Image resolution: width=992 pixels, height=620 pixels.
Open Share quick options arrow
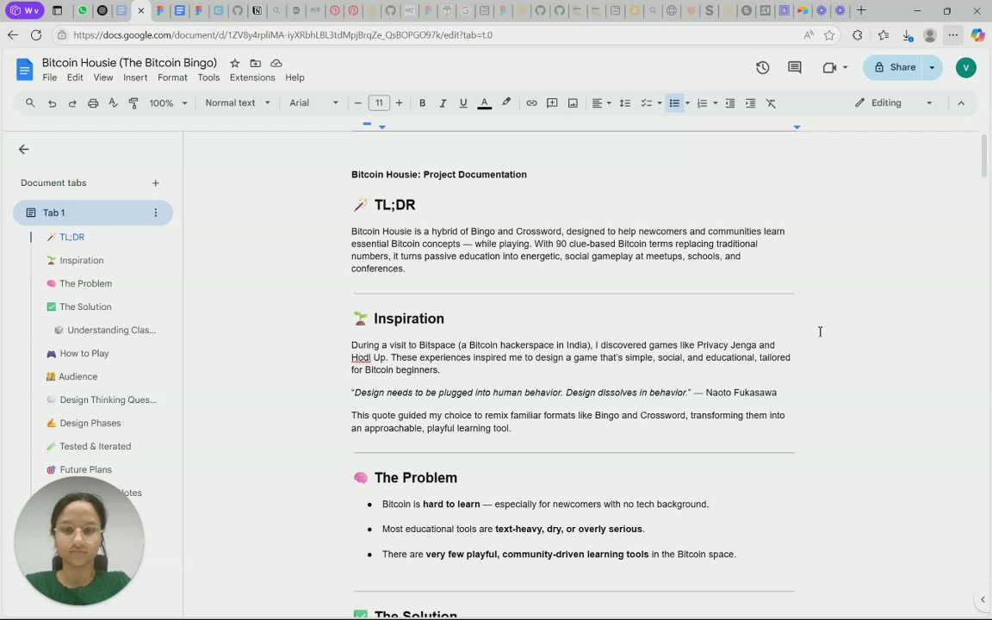click(x=932, y=67)
